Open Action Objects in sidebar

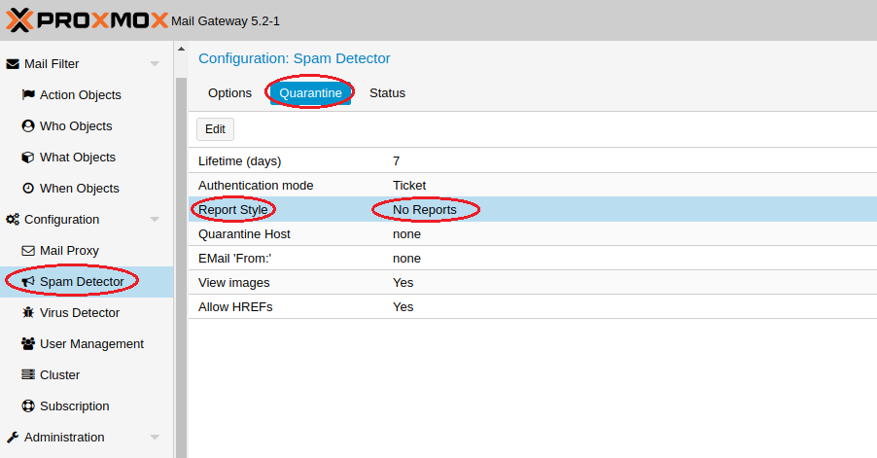pyautogui.click(x=81, y=95)
